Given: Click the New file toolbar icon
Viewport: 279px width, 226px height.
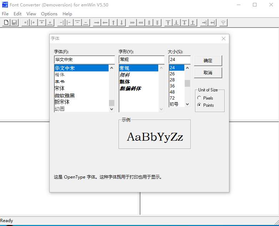Looking at the screenshot, I should pos(6,22).
